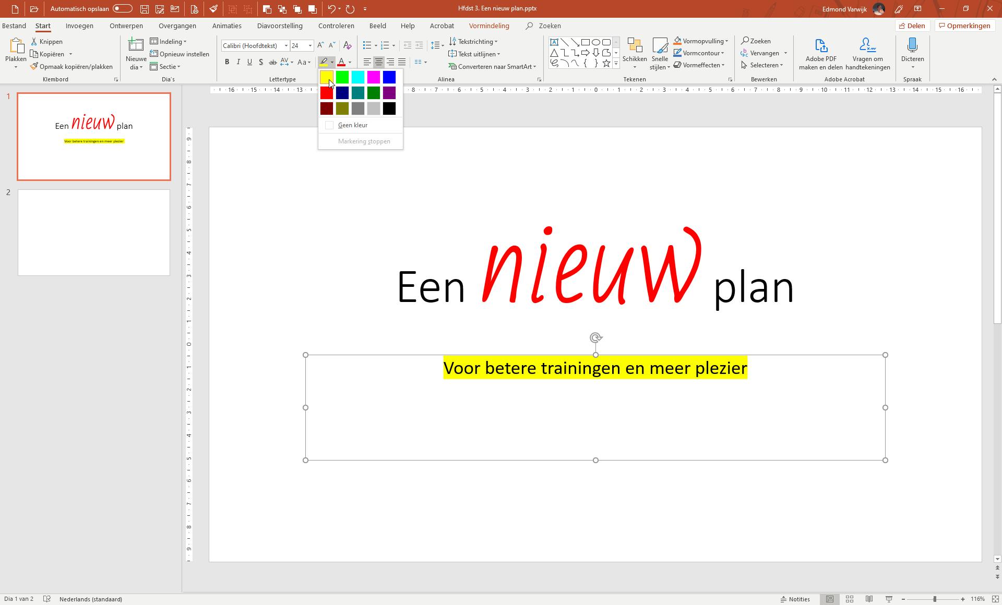This screenshot has width=1002, height=605.
Task: Pick the bright green highlight swatch
Action: coord(342,77)
